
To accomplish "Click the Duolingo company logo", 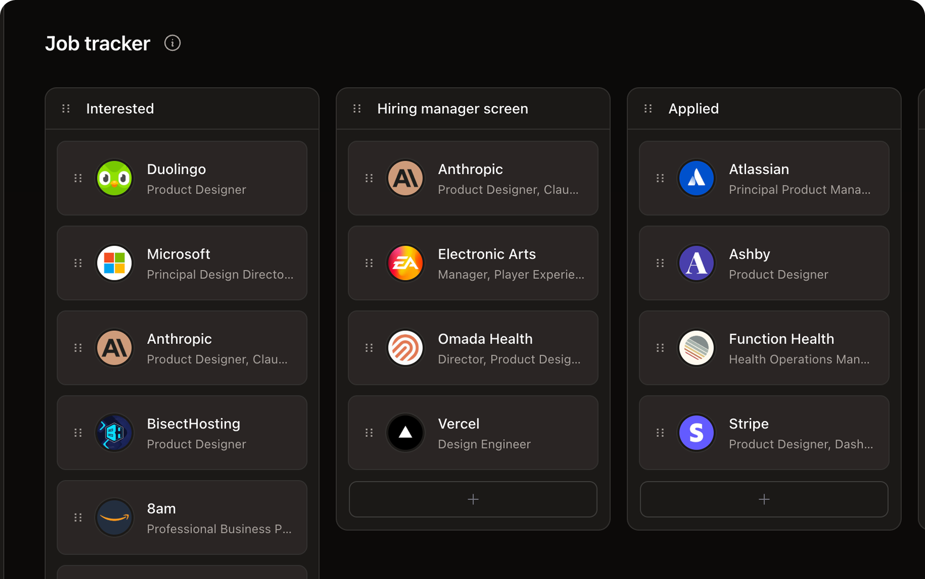I will [x=114, y=178].
